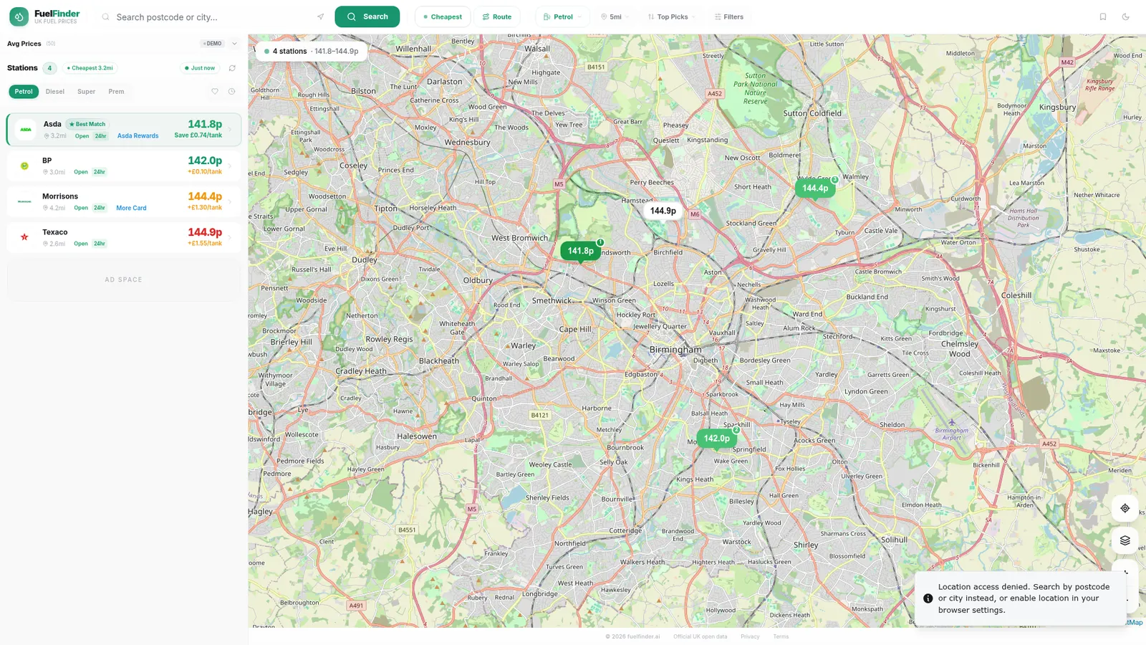Click the Cheapest 3.2mi chip
The width and height of the screenshot is (1146, 645).
click(90, 68)
